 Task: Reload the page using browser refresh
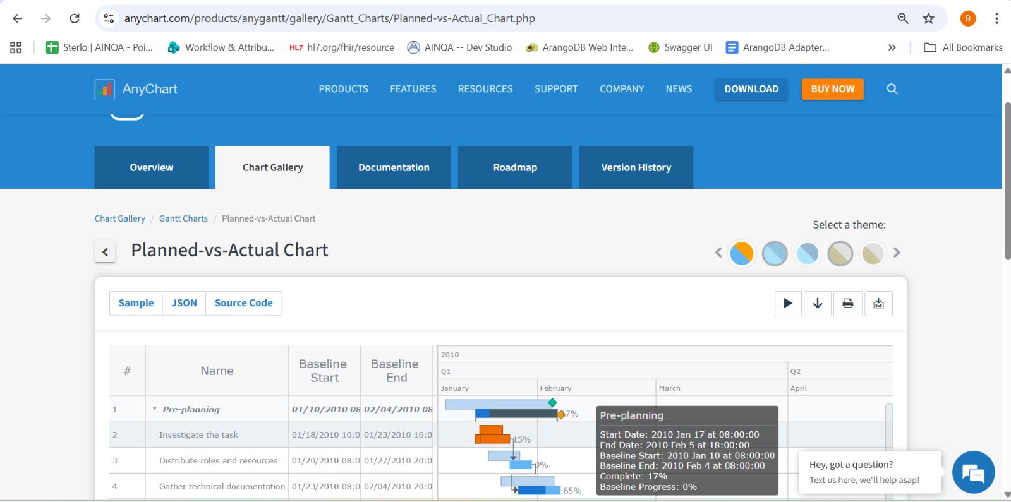point(75,18)
